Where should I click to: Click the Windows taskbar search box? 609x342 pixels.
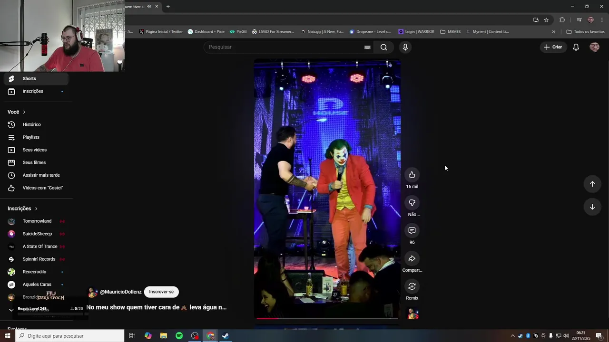coord(70,336)
